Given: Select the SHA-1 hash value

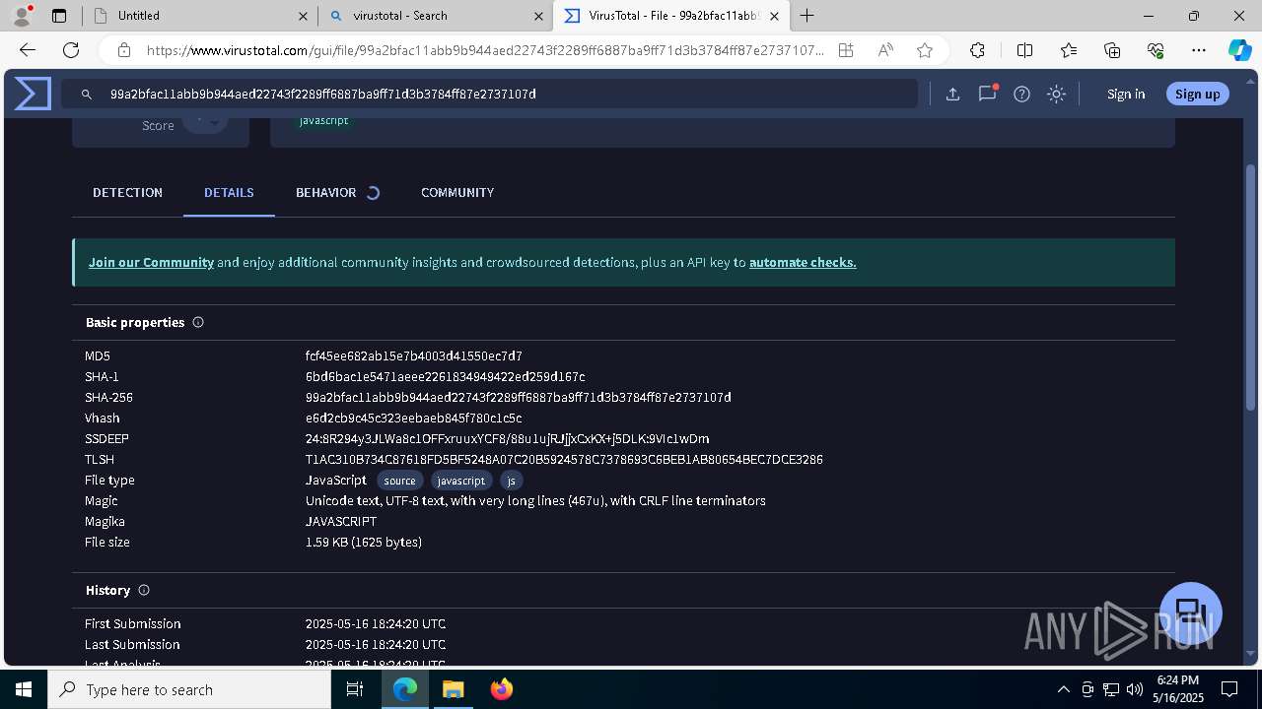Looking at the screenshot, I should [x=446, y=377].
